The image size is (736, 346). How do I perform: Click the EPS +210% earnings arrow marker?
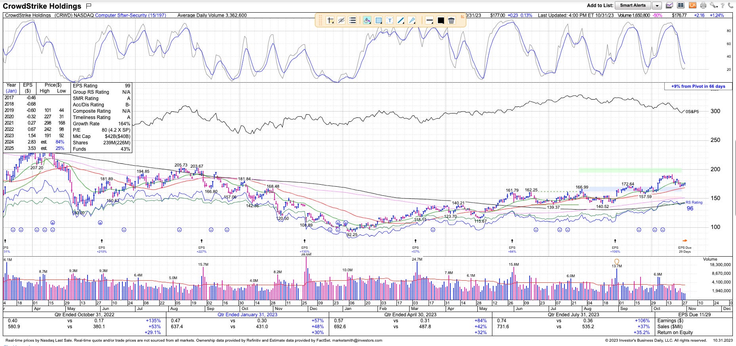point(102,240)
